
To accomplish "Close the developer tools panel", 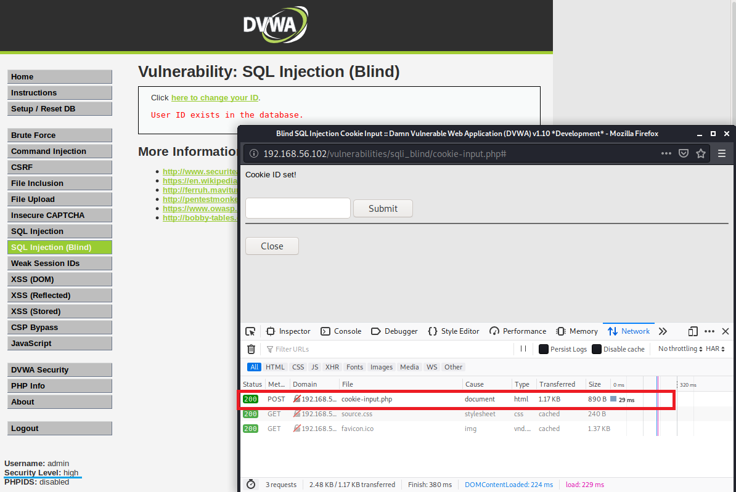I will pyautogui.click(x=725, y=332).
